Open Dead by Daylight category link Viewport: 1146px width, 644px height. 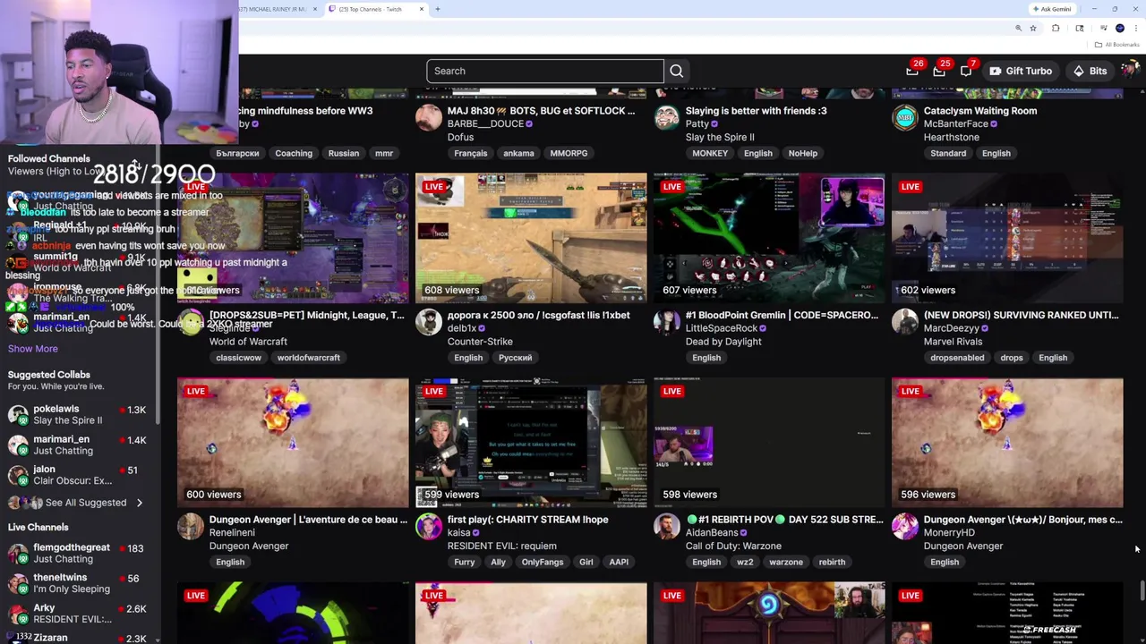point(723,342)
